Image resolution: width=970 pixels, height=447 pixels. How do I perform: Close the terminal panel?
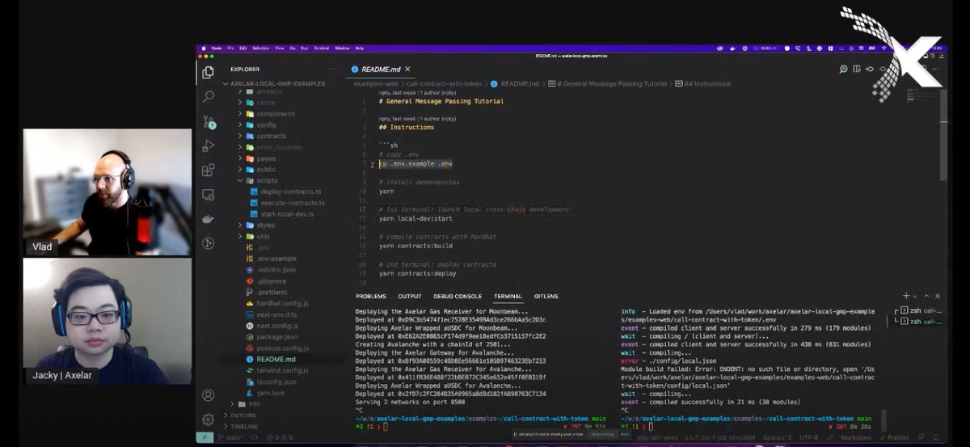[x=938, y=296]
